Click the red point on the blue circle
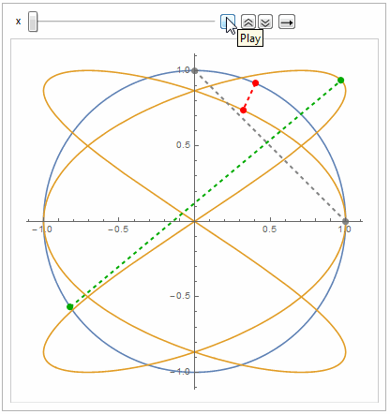The height and width of the screenshot is (414, 390). click(255, 83)
